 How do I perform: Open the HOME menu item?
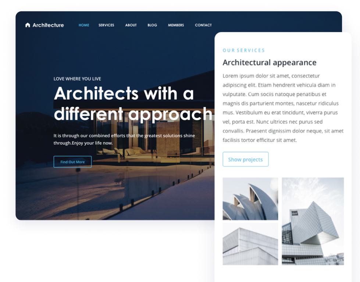(84, 25)
